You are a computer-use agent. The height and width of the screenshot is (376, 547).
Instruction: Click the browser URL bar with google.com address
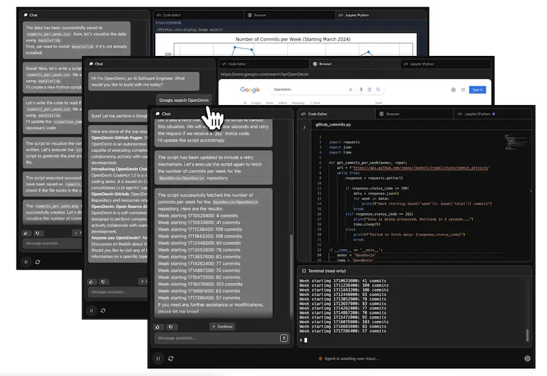(x=355, y=74)
